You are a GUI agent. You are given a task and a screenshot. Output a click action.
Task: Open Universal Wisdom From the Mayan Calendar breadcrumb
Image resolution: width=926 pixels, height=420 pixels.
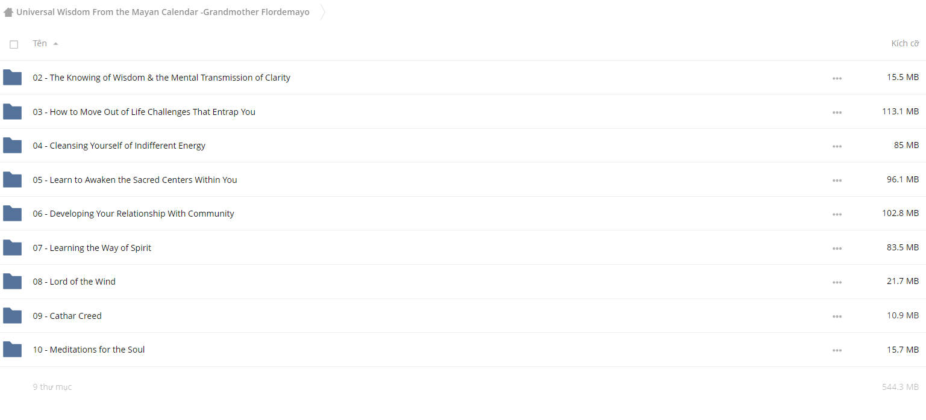click(x=163, y=12)
